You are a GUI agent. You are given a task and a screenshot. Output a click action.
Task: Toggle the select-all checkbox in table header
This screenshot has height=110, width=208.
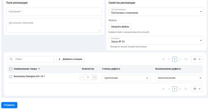point(11,69)
